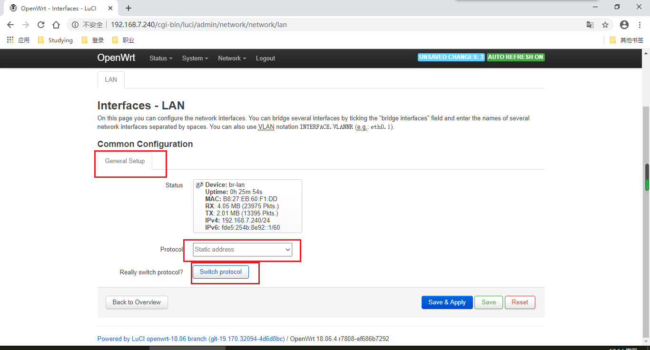Go forward in browser history

[x=26, y=25]
